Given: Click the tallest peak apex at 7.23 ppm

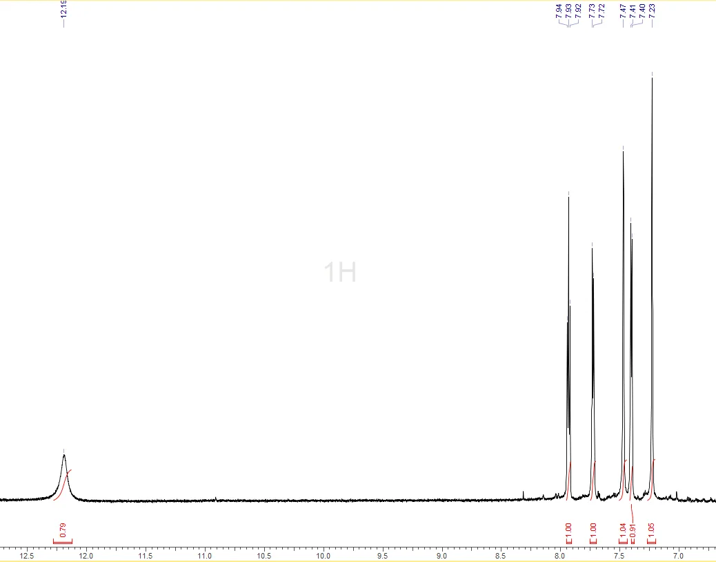Looking at the screenshot, I should [652, 78].
